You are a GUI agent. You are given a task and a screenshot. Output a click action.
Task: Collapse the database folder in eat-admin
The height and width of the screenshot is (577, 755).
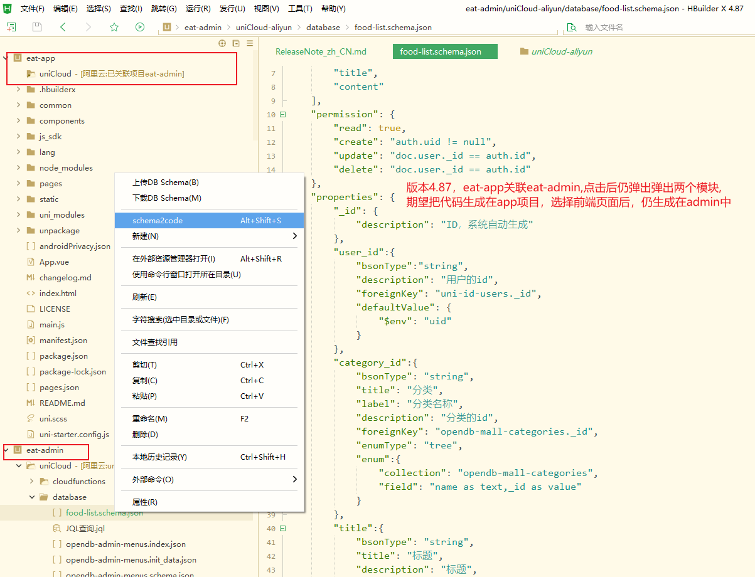point(32,497)
